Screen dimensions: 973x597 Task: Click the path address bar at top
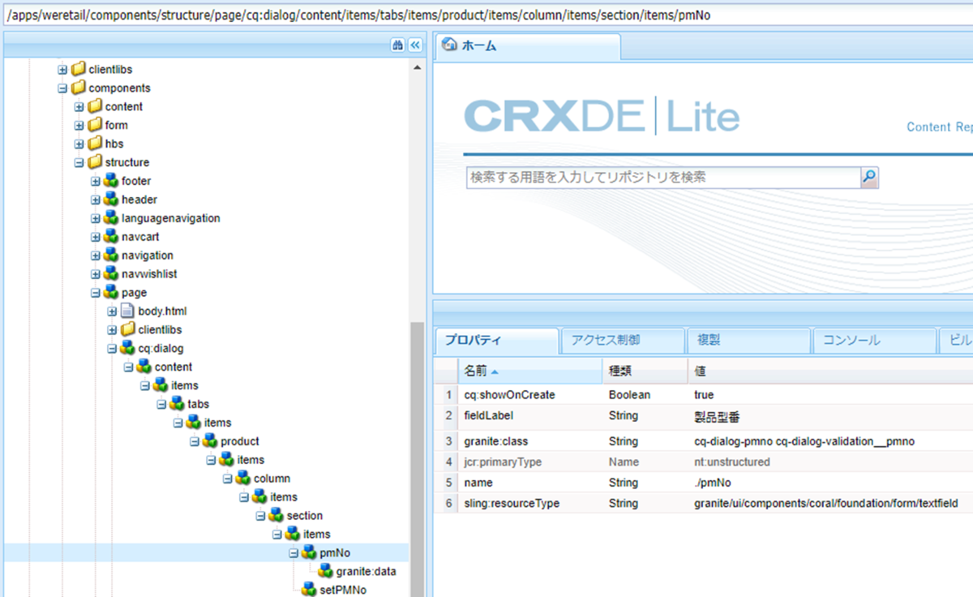tap(486, 15)
